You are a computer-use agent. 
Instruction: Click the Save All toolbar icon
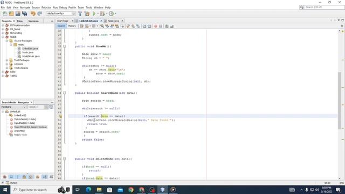tap(24, 13)
